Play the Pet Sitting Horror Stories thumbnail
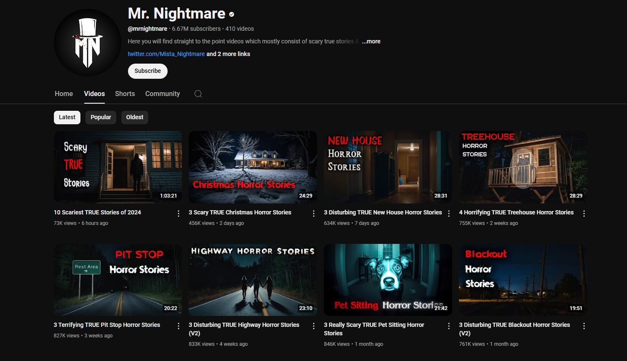Screen dimensions: 627x361 point(388,280)
